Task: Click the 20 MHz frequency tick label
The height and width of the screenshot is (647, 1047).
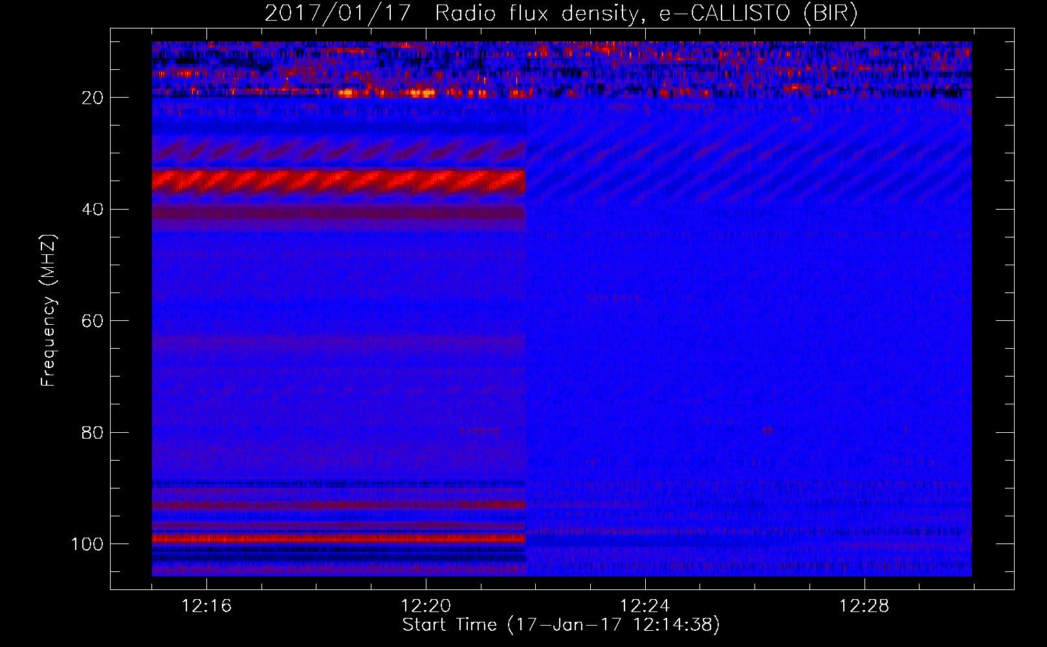Action: 93,98
